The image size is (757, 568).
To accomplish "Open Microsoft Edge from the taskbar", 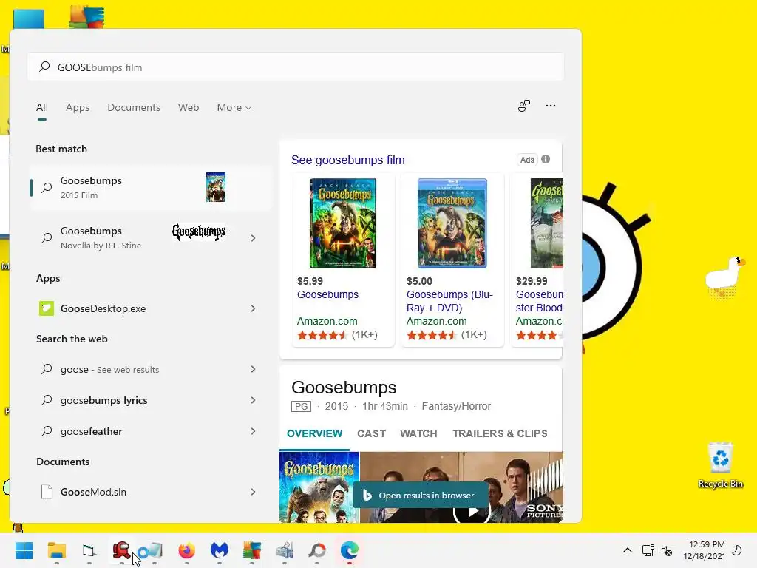I will point(350,550).
